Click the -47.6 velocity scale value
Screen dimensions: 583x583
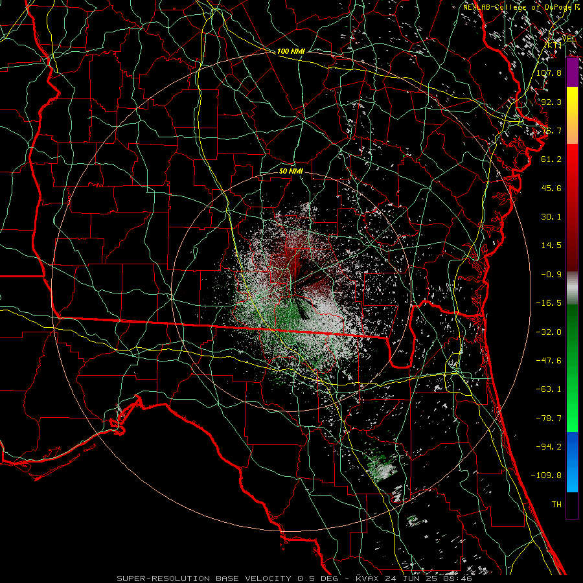tap(549, 361)
